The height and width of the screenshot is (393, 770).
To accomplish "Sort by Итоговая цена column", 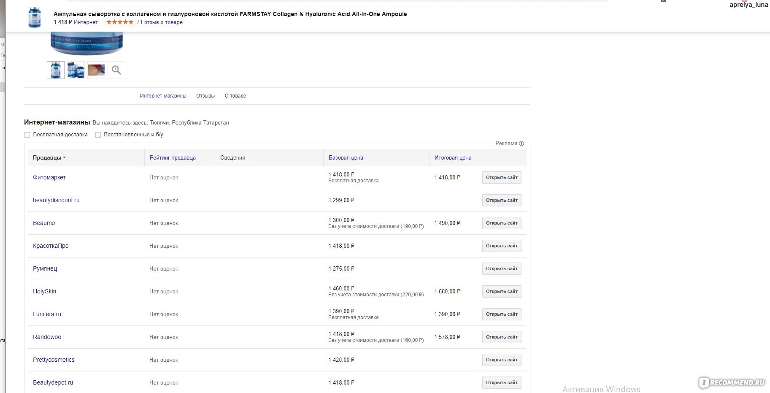I will pos(453,158).
